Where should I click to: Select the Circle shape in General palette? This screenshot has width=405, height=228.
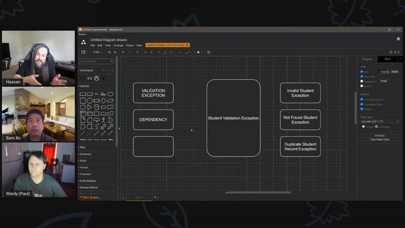coord(90,101)
